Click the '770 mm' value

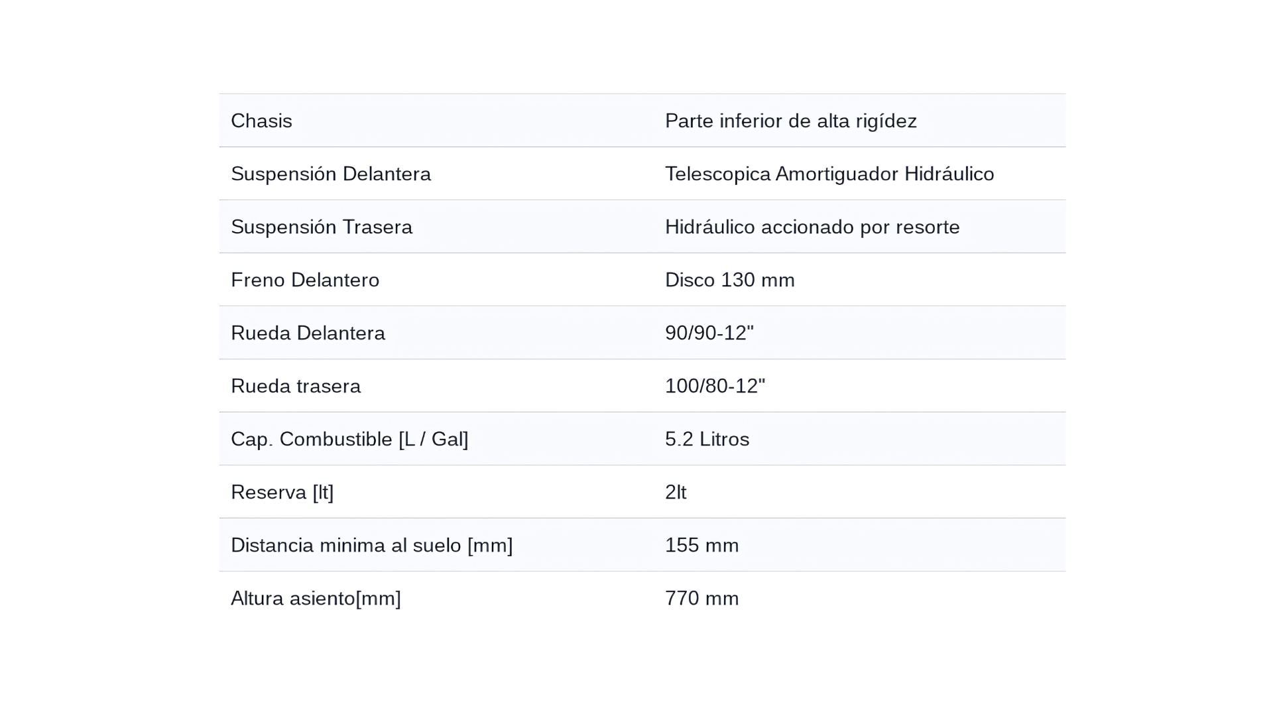tap(702, 598)
